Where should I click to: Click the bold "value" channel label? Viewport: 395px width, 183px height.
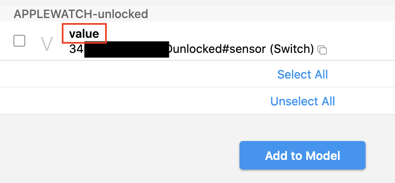[x=84, y=34]
